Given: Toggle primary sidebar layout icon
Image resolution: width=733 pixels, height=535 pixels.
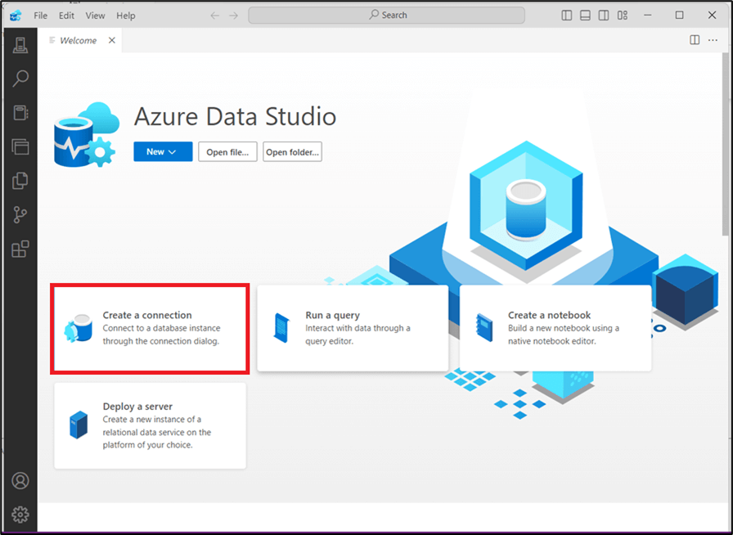Looking at the screenshot, I should tap(568, 16).
